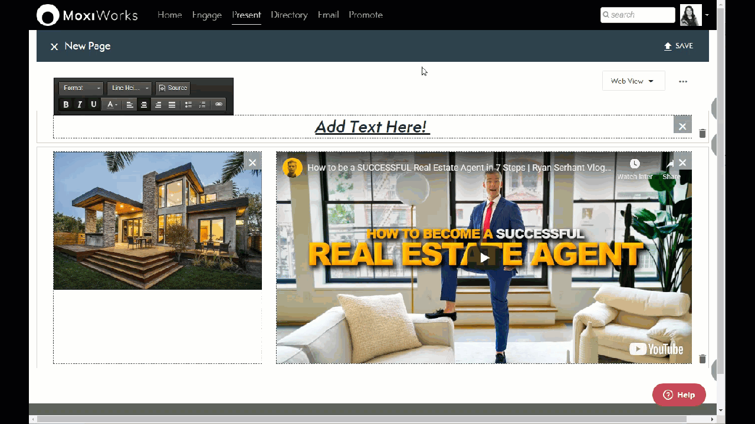The image size is (755, 424).
Task: Click the Watch later clock icon
Action: point(635,164)
